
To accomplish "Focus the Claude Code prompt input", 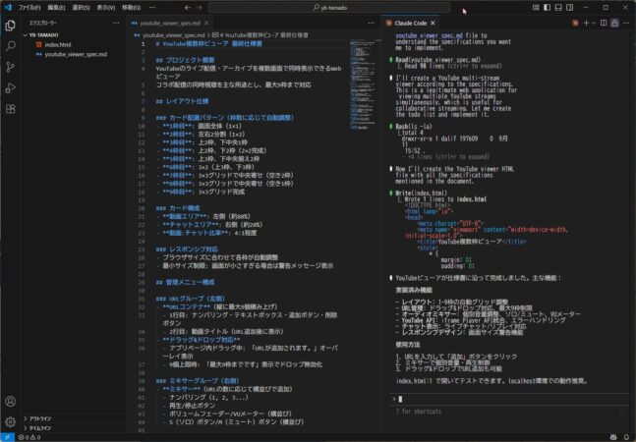I will point(511,399).
